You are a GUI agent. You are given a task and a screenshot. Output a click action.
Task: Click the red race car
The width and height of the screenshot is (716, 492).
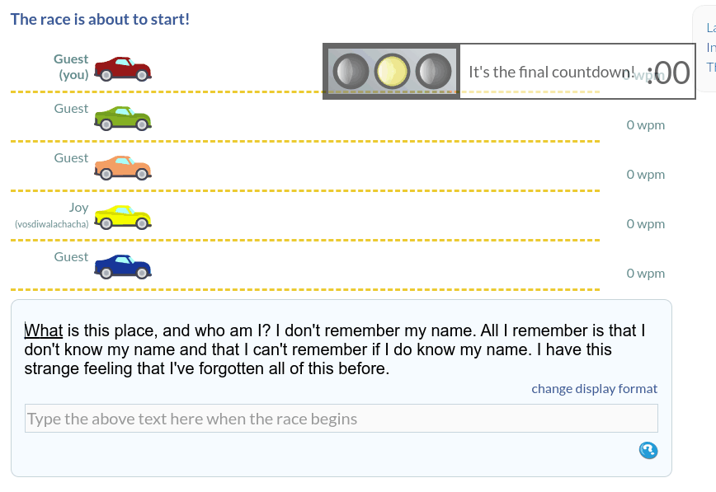(123, 69)
